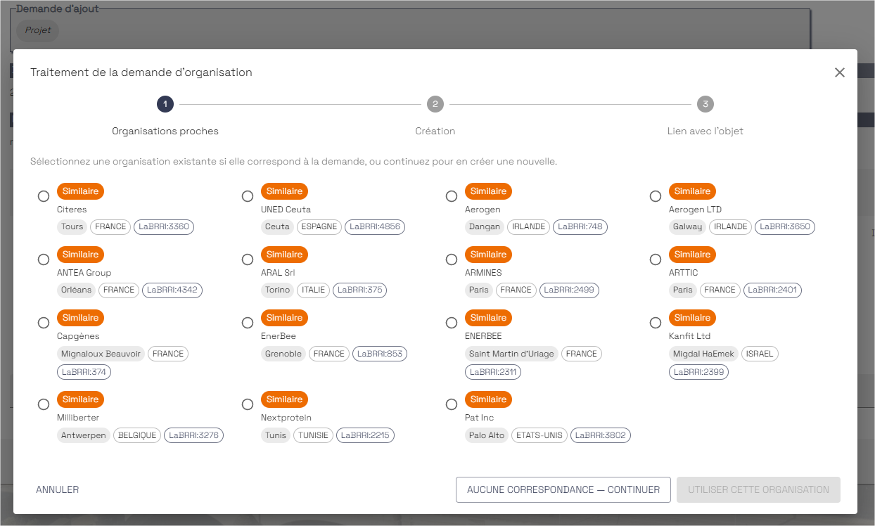Viewport: 875px width, 526px height.
Task: Close the organisation request dialog with X
Action: (840, 72)
